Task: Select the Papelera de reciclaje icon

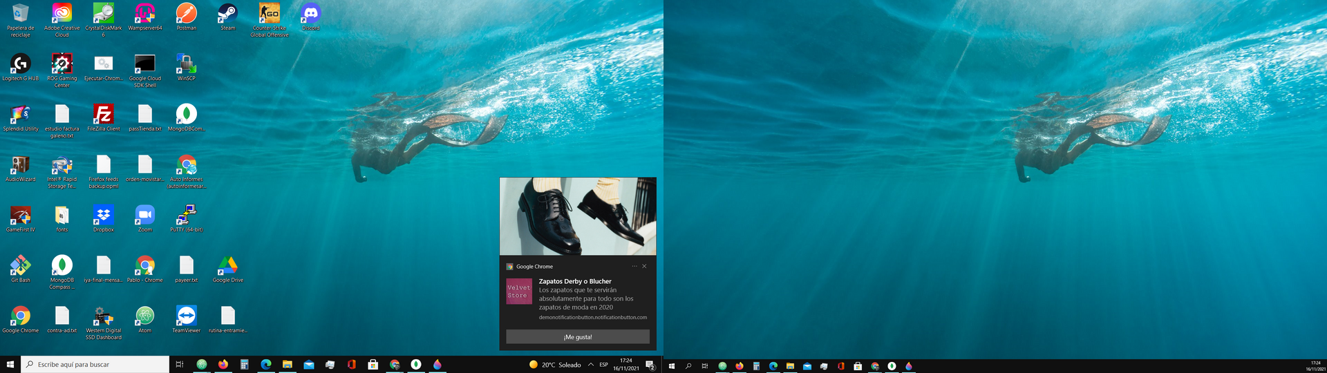Action: 20,17
